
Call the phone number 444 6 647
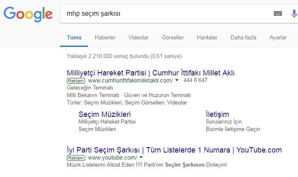pyautogui.click(x=195, y=80)
